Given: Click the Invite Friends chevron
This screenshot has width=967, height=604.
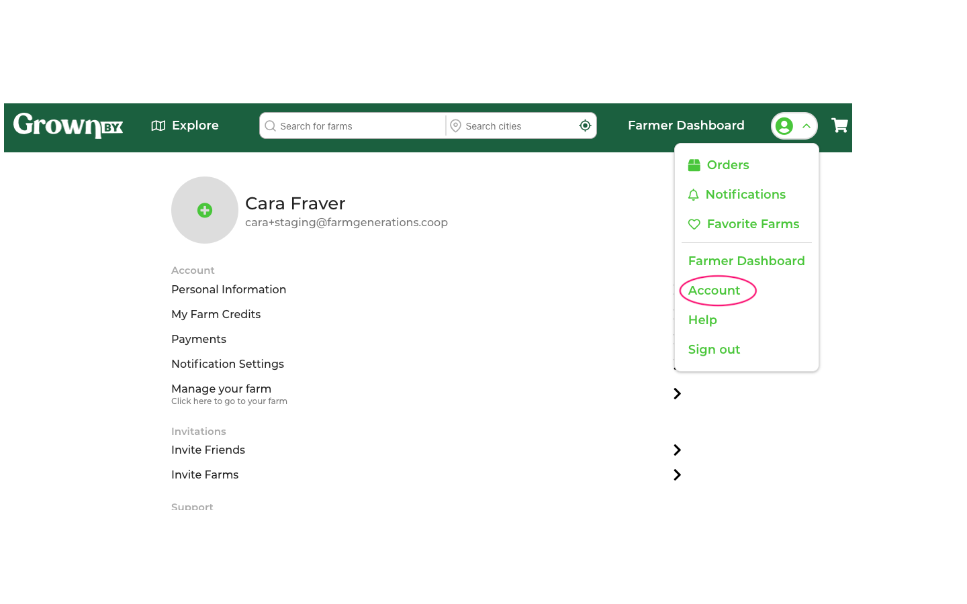Looking at the screenshot, I should pos(677,450).
